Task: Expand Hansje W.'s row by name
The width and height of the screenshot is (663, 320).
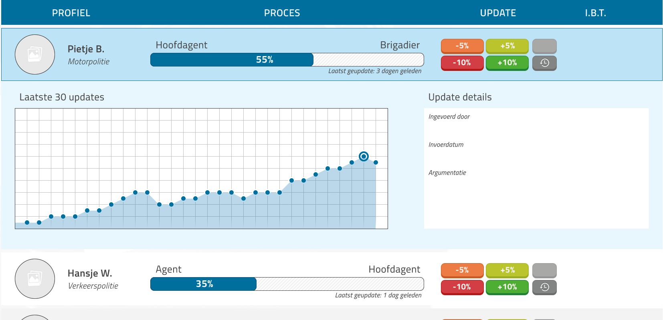Action: (90, 273)
